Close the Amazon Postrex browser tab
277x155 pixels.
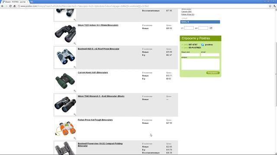[27, 2]
